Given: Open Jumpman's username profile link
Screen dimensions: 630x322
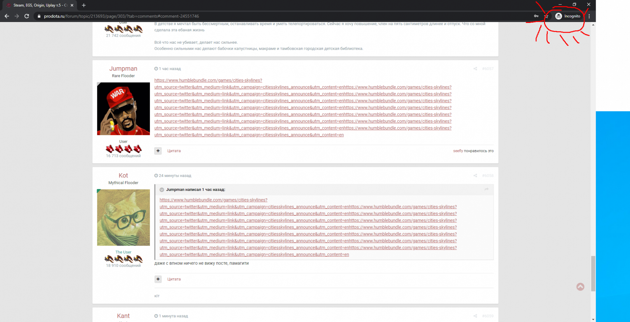Looking at the screenshot, I should pyautogui.click(x=123, y=69).
